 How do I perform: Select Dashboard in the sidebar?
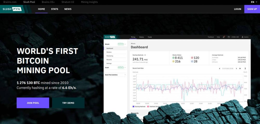pyautogui.click(x=115, y=48)
